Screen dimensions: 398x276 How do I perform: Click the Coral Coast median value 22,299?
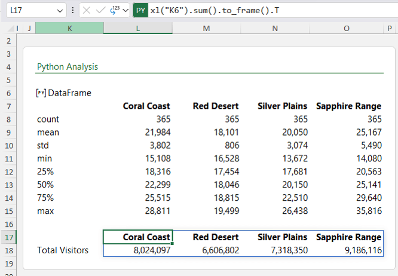point(158,185)
